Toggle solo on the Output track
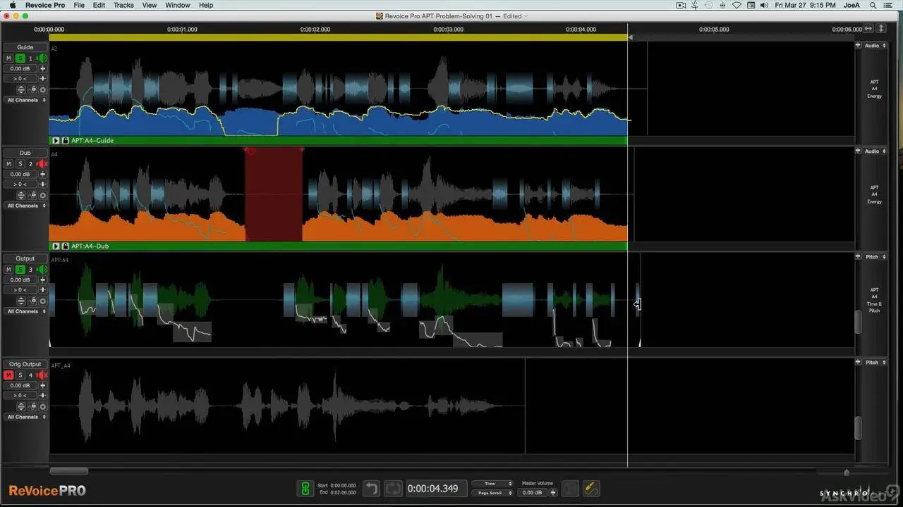 click(x=20, y=270)
